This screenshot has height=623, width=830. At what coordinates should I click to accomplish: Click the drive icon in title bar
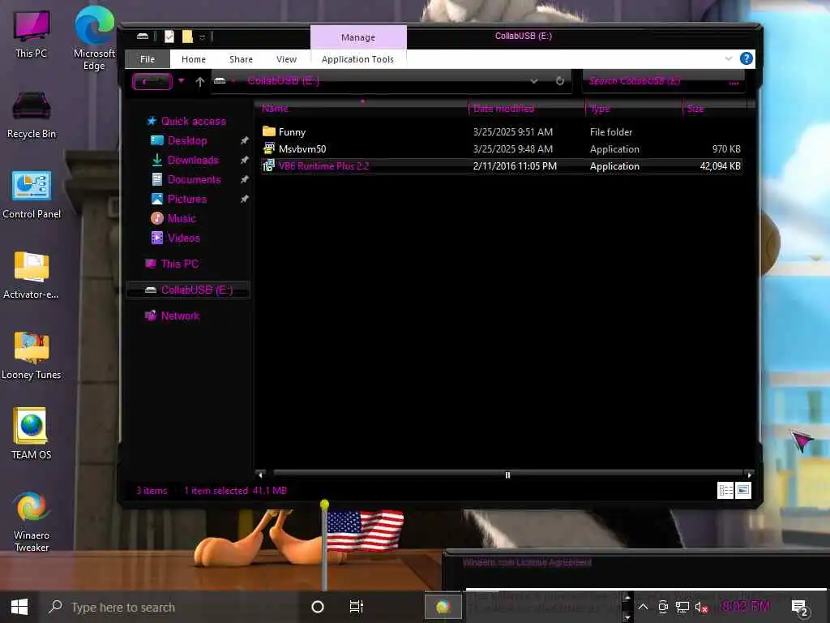[x=143, y=36]
